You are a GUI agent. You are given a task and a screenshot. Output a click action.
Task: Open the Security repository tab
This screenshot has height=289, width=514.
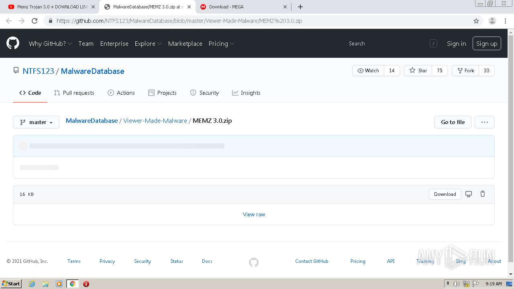204,93
